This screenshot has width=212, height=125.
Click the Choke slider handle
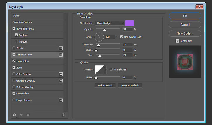[96, 50]
